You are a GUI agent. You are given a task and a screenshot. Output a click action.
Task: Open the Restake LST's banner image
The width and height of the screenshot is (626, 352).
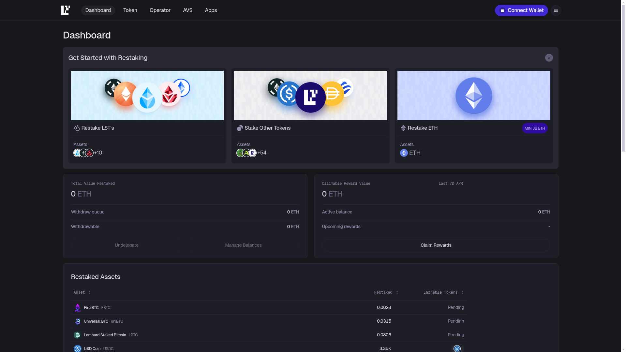(x=147, y=95)
